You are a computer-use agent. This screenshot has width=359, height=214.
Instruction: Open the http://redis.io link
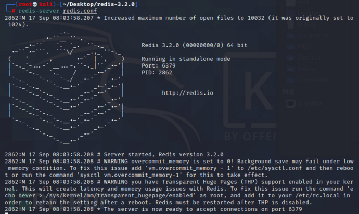coord(187,93)
